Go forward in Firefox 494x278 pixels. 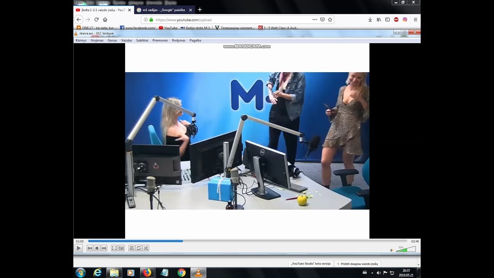(88, 20)
